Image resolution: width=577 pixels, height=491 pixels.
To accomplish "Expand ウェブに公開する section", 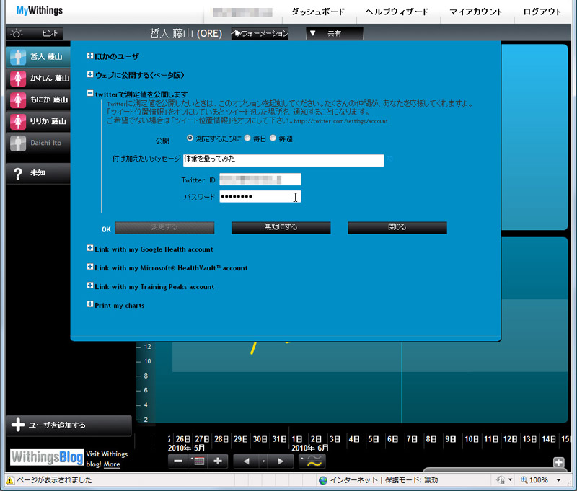I will click(x=90, y=74).
